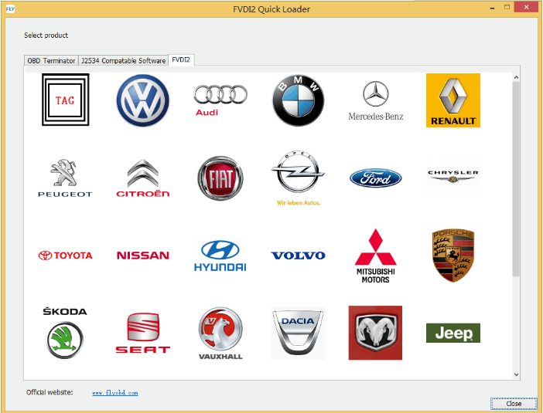This screenshot has width=543, height=413.
Task: Select the TAG product icon
Action: [66, 100]
